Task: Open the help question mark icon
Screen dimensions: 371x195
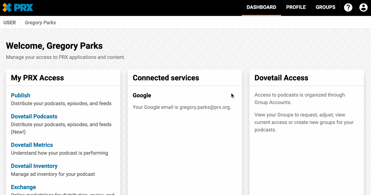Action: coord(348,7)
